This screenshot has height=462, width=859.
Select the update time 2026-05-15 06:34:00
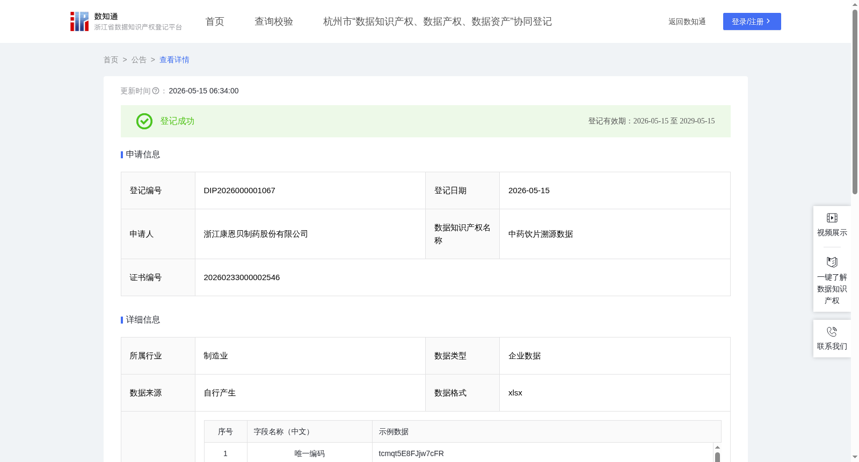(203, 91)
